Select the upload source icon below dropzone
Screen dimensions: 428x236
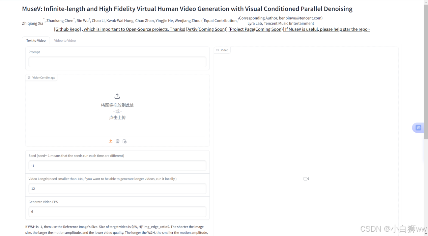pyautogui.click(x=111, y=141)
